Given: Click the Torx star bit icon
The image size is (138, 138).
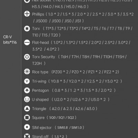Looking at the screenshot, I should [x=27, y=28].
